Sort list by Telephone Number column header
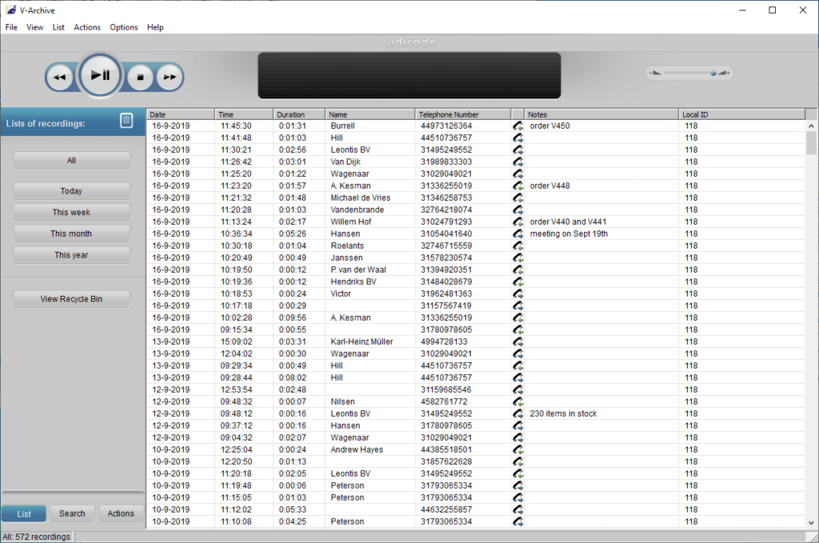This screenshot has height=543, width=819. coord(462,114)
